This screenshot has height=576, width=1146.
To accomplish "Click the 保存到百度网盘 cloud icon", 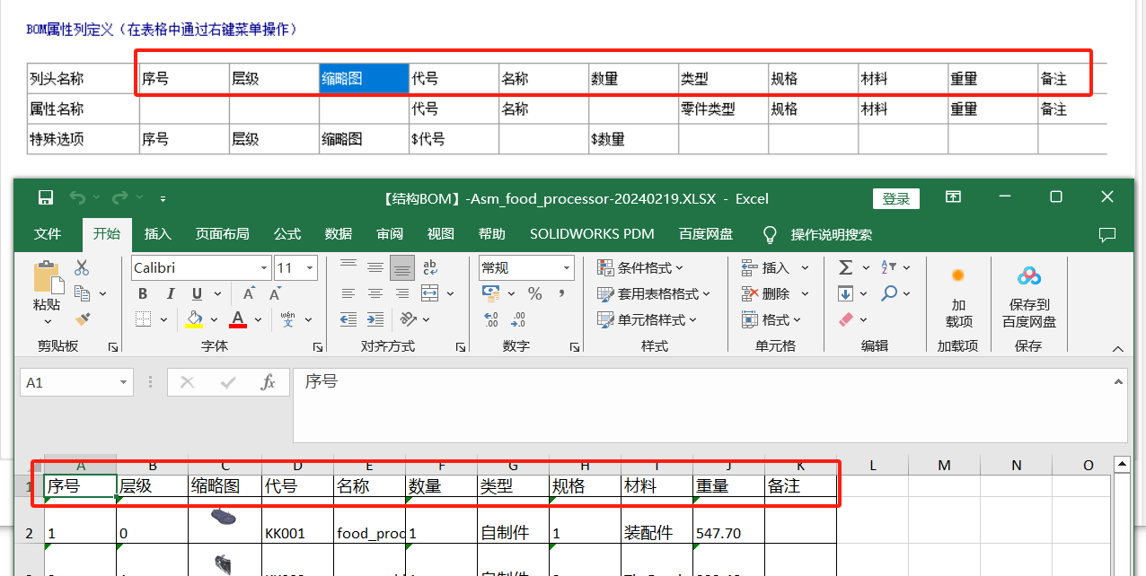I will (1029, 275).
